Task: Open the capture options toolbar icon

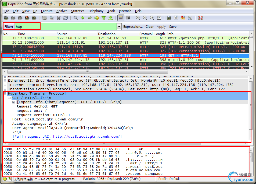Action: [x=13, y=18]
